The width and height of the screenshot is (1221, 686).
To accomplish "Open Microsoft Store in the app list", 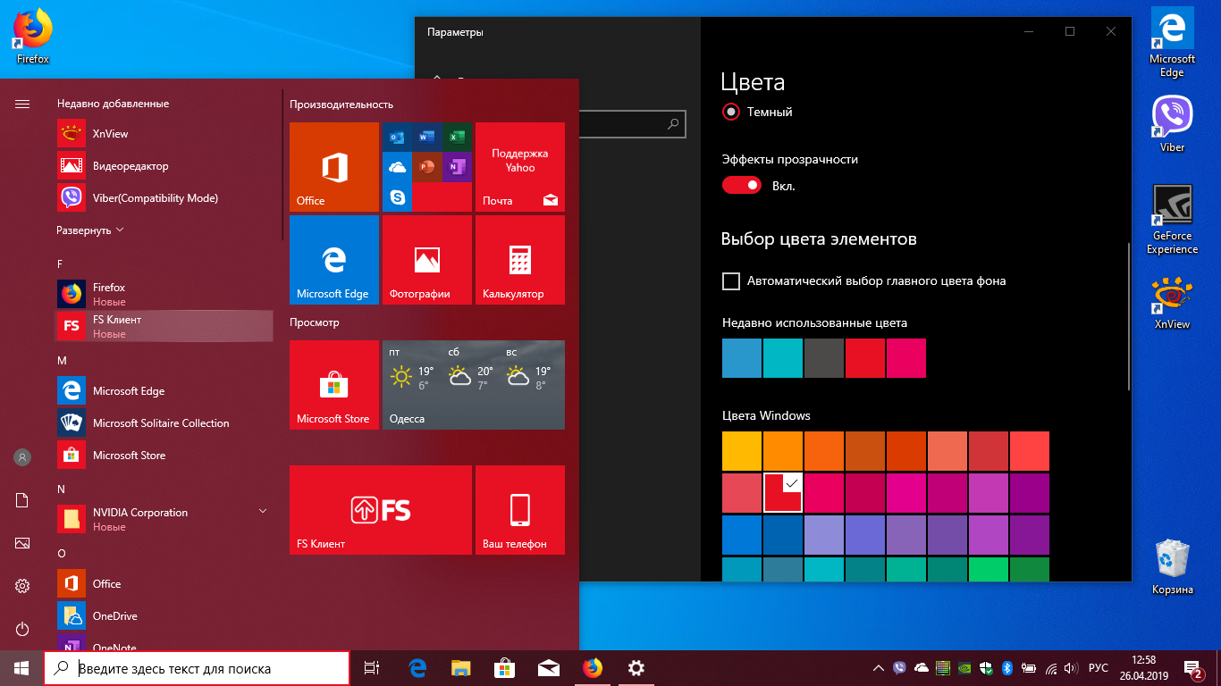I will click(x=165, y=456).
